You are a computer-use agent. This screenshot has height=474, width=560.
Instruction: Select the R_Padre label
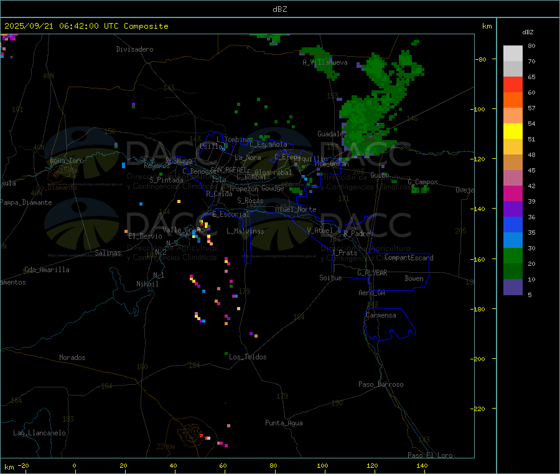357,234
